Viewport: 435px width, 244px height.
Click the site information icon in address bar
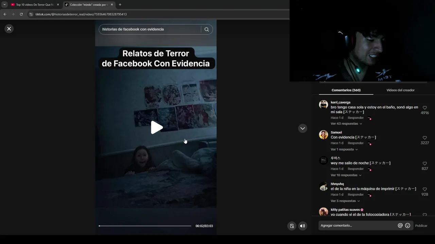coord(31,14)
